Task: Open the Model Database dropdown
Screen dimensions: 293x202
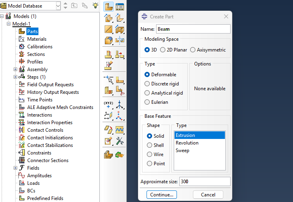Action: pos(58,6)
